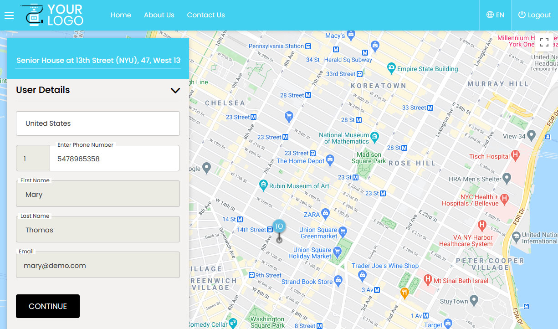Select the 14th Street transit icon
The height and width of the screenshot is (329, 558).
click(270, 230)
